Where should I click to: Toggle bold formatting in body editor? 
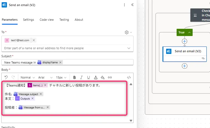tap(74, 77)
